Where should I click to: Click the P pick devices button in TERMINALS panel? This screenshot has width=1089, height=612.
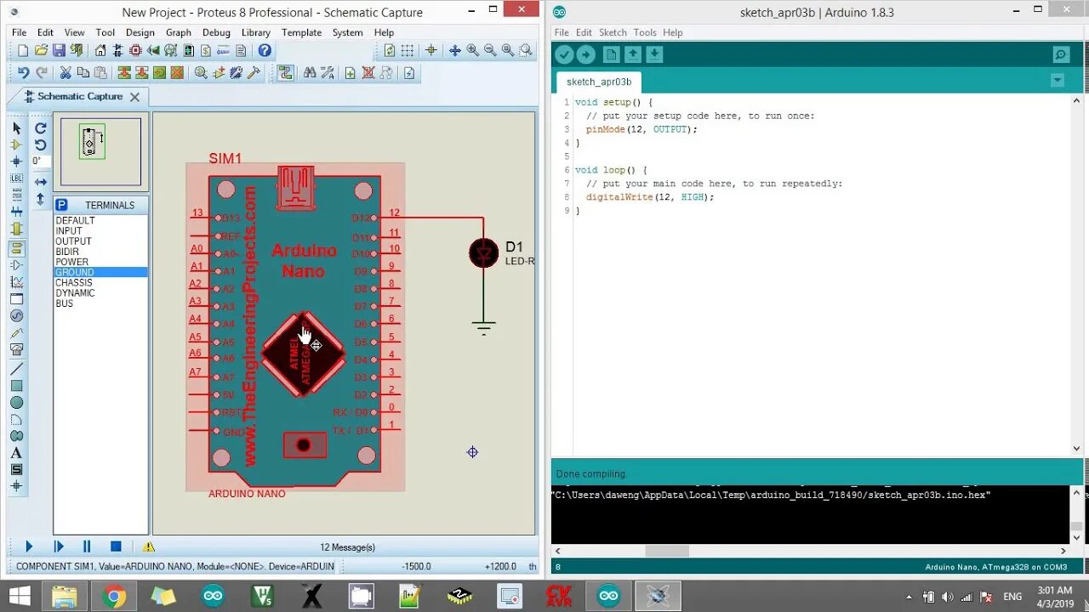point(61,205)
